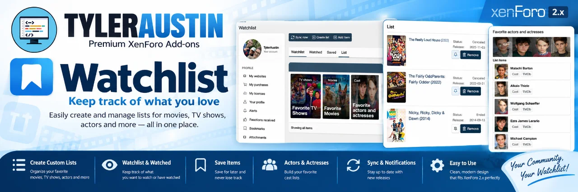Viewport: 578px width, 192px height.
Task: Click Malachi Barton's photo thumbnail
Action: point(501,71)
